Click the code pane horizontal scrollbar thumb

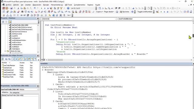(55, 60)
